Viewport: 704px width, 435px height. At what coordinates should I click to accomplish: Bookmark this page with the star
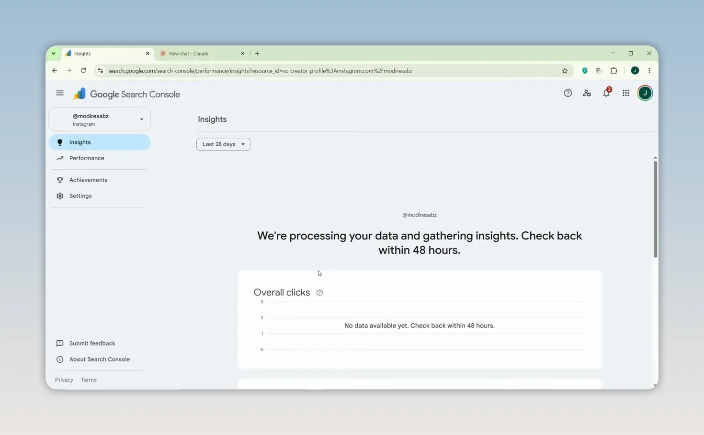point(565,71)
